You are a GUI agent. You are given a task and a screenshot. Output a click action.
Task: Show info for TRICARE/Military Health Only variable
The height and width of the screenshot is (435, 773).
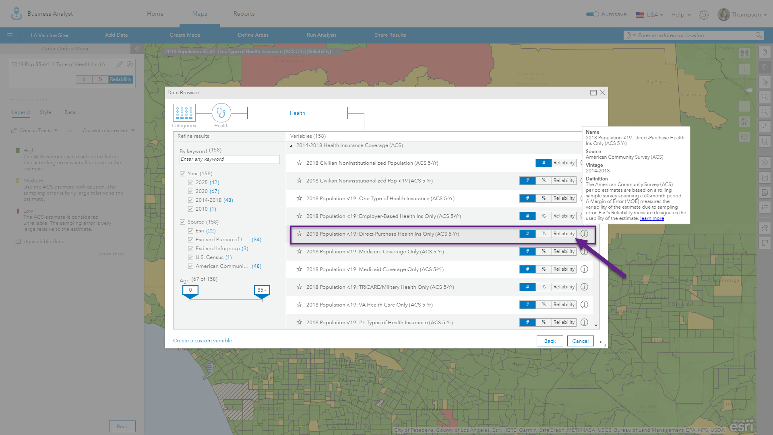pos(584,287)
